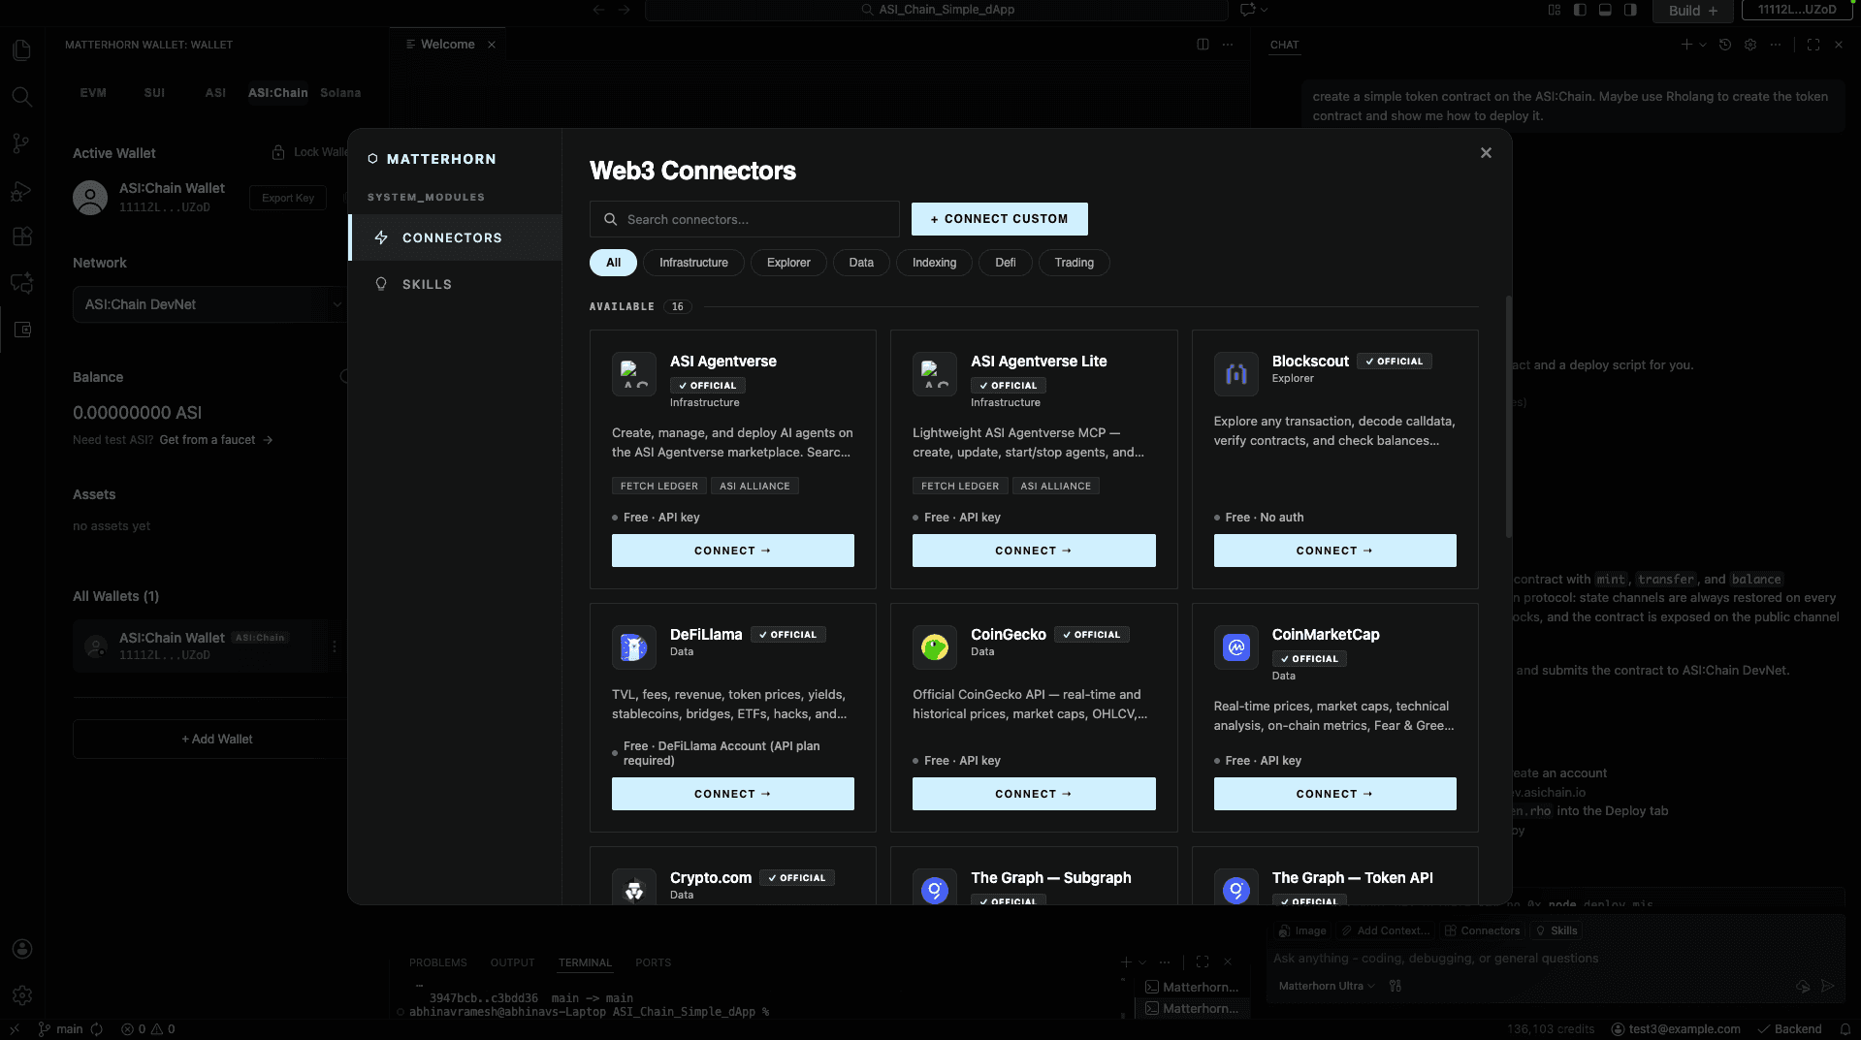Click the Add Wallet button

coord(209,739)
